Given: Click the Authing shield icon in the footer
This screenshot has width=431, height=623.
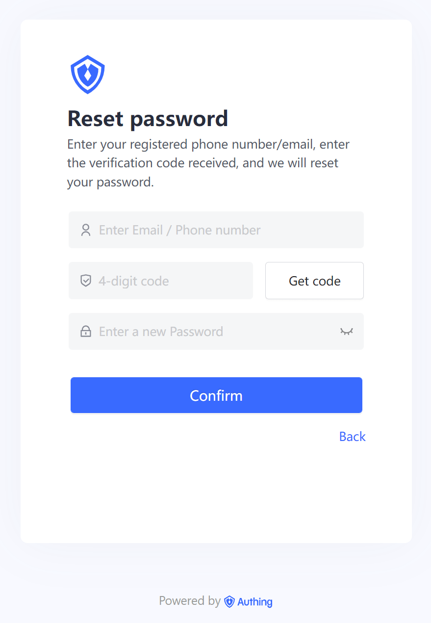Looking at the screenshot, I should click(229, 601).
